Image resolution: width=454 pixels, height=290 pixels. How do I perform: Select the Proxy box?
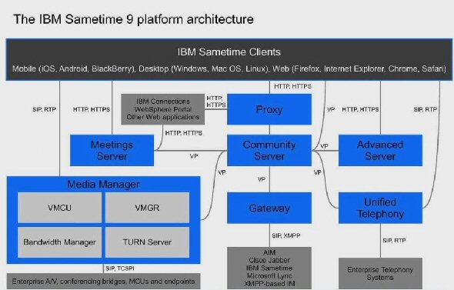pos(269,109)
